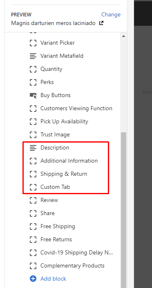
Task: Click the Variant Metafield text icon
Action: coord(33,56)
